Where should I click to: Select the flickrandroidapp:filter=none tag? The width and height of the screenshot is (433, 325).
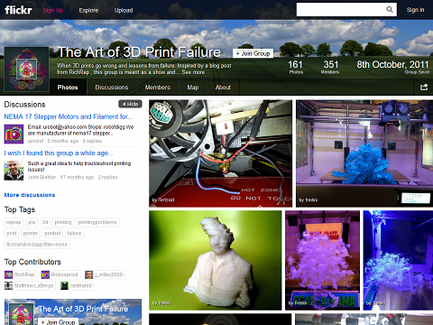[x=37, y=245]
